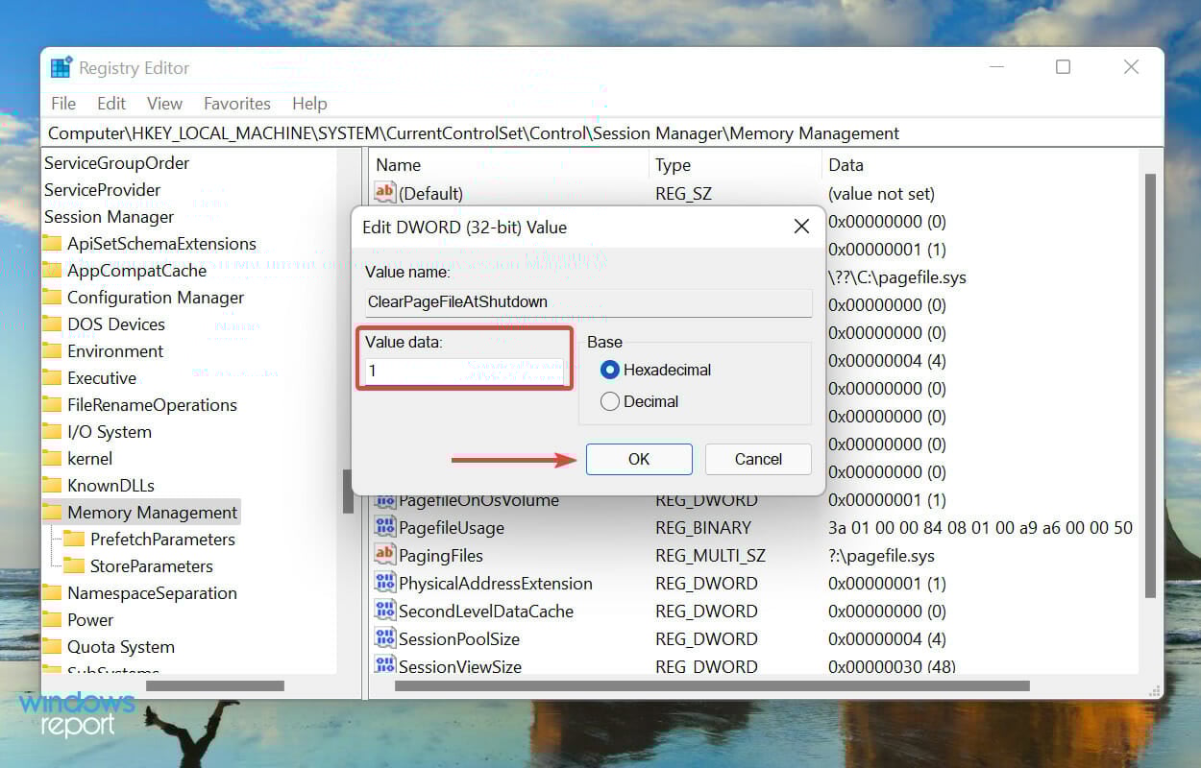1201x768 pixels.
Task: Click OK to save the value
Action: pos(638,459)
